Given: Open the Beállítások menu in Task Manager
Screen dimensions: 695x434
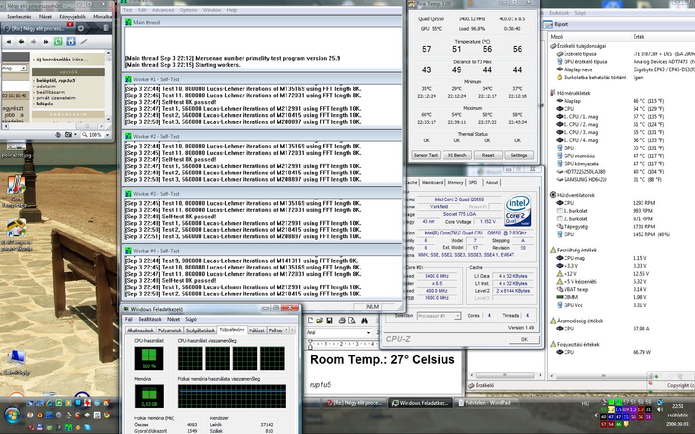Looking at the screenshot, I should [x=150, y=319].
